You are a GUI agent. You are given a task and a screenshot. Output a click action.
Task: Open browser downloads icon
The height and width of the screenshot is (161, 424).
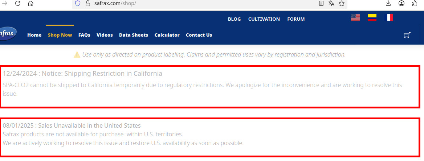(388, 3)
